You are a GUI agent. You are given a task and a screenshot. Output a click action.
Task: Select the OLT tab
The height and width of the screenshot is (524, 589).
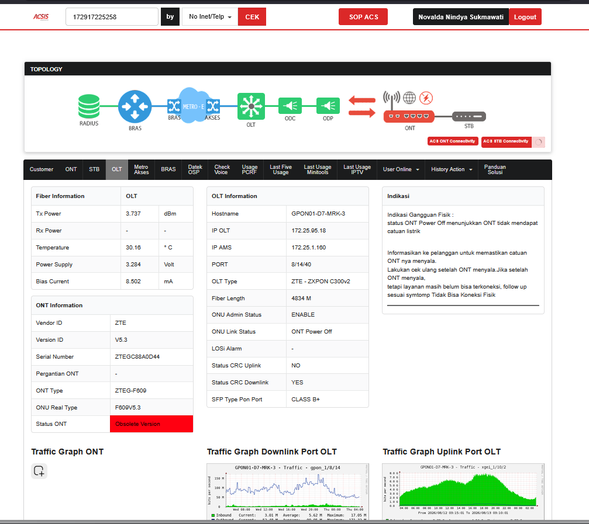pyautogui.click(x=117, y=169)
